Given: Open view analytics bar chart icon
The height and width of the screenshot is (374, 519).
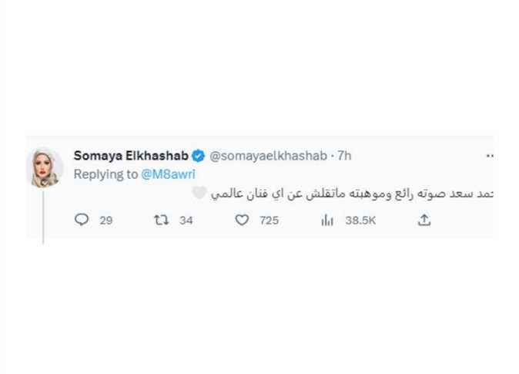Looking at the screenshot, I should (x=326, y=221).
